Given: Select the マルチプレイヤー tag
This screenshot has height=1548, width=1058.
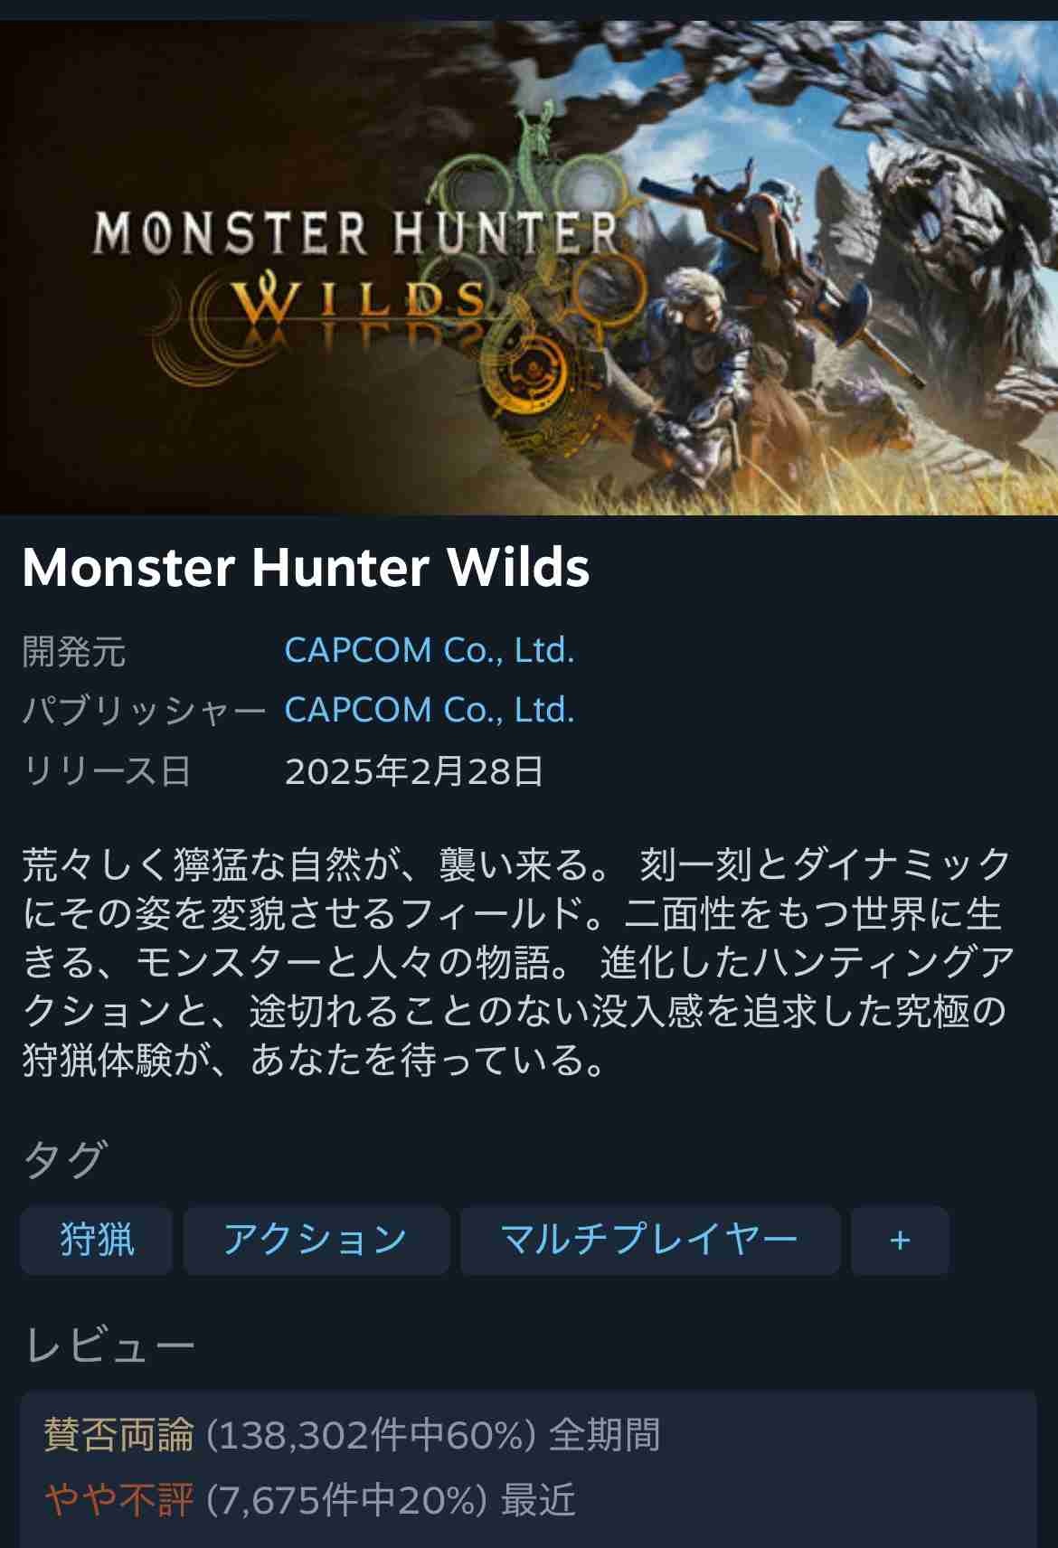Looking at the screenshot, I should click(x=650, y=1240).
